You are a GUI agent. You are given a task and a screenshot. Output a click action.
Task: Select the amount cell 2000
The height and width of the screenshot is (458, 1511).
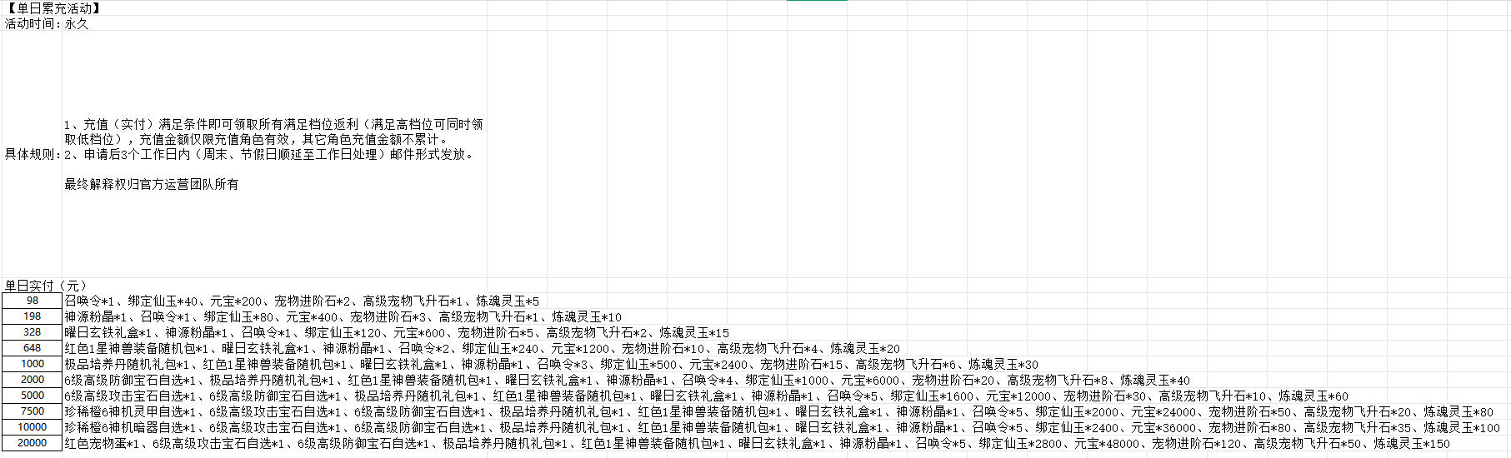tap(33, 380)
